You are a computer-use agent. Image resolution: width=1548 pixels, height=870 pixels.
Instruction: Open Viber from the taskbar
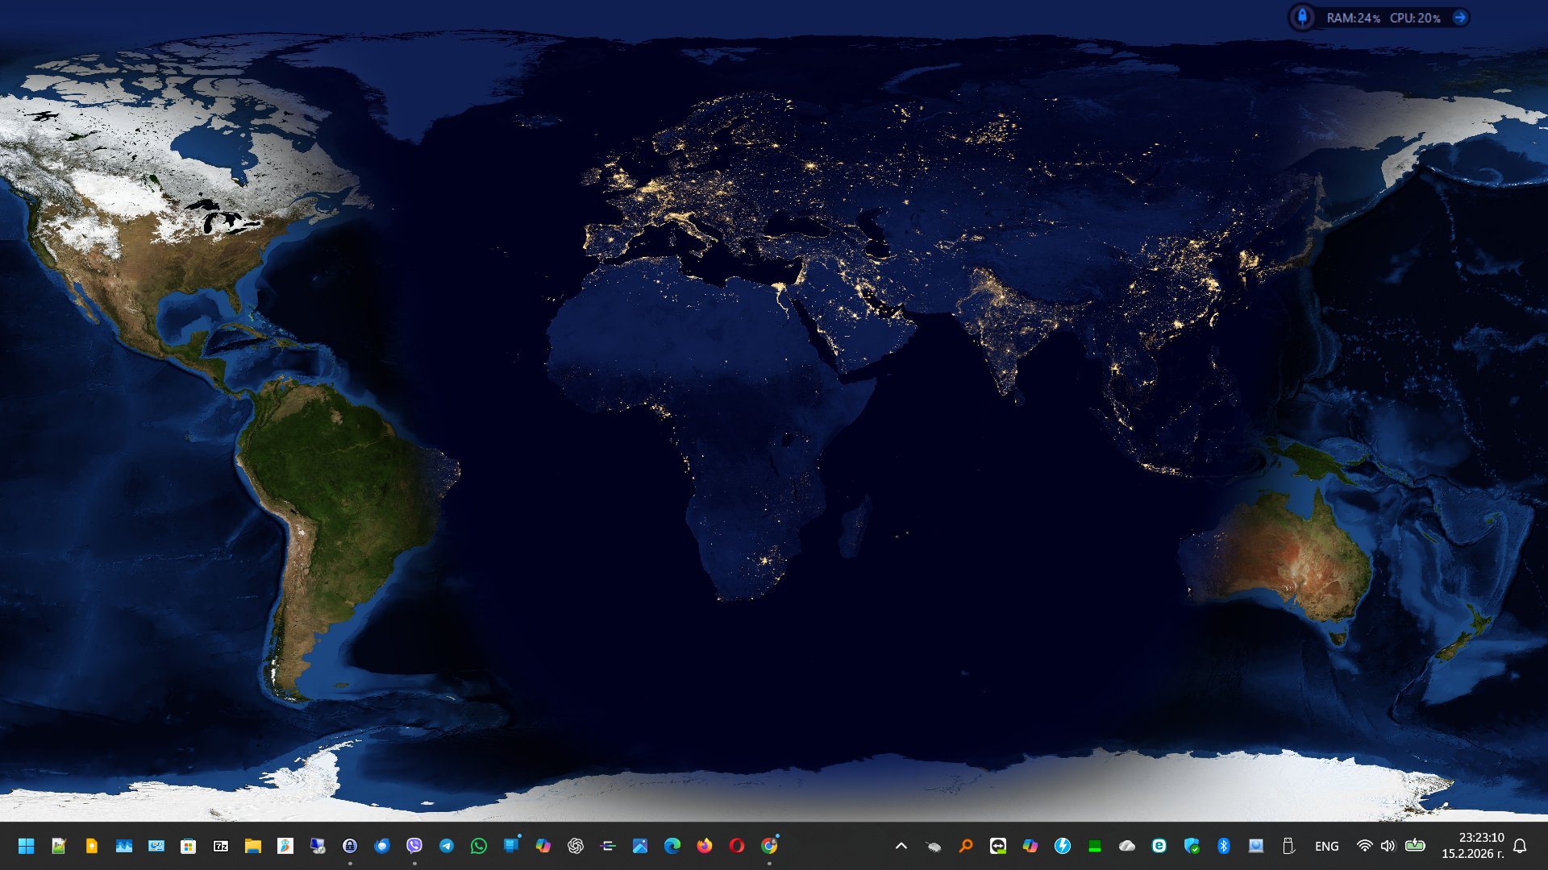[x=414, y=846]
